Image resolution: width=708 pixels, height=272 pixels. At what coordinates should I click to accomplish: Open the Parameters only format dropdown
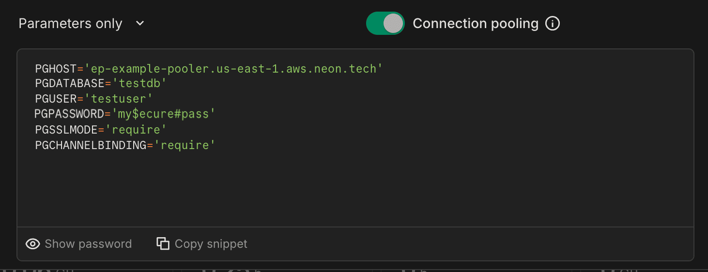click(70, 24)
